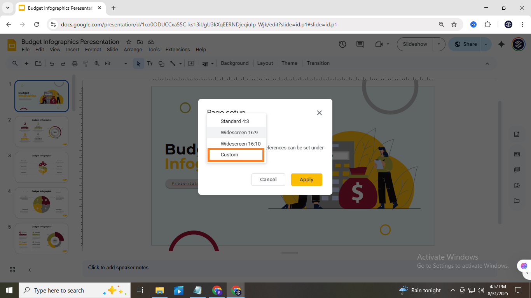Close the Page setup dialog

click(320, 113)
